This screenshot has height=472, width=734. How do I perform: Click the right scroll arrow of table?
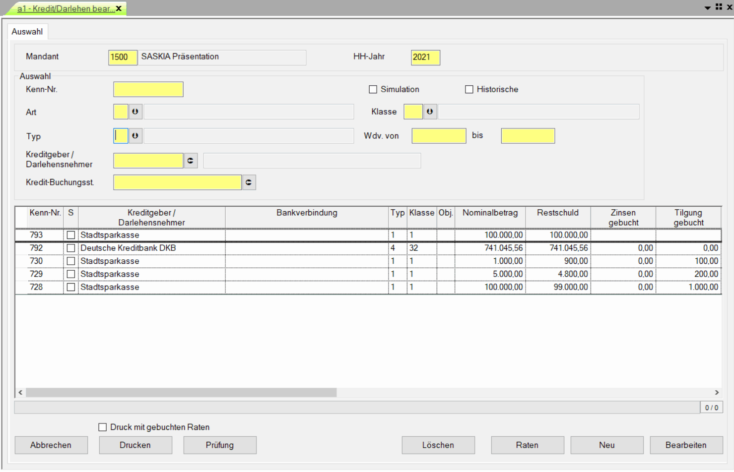point(717,392)
